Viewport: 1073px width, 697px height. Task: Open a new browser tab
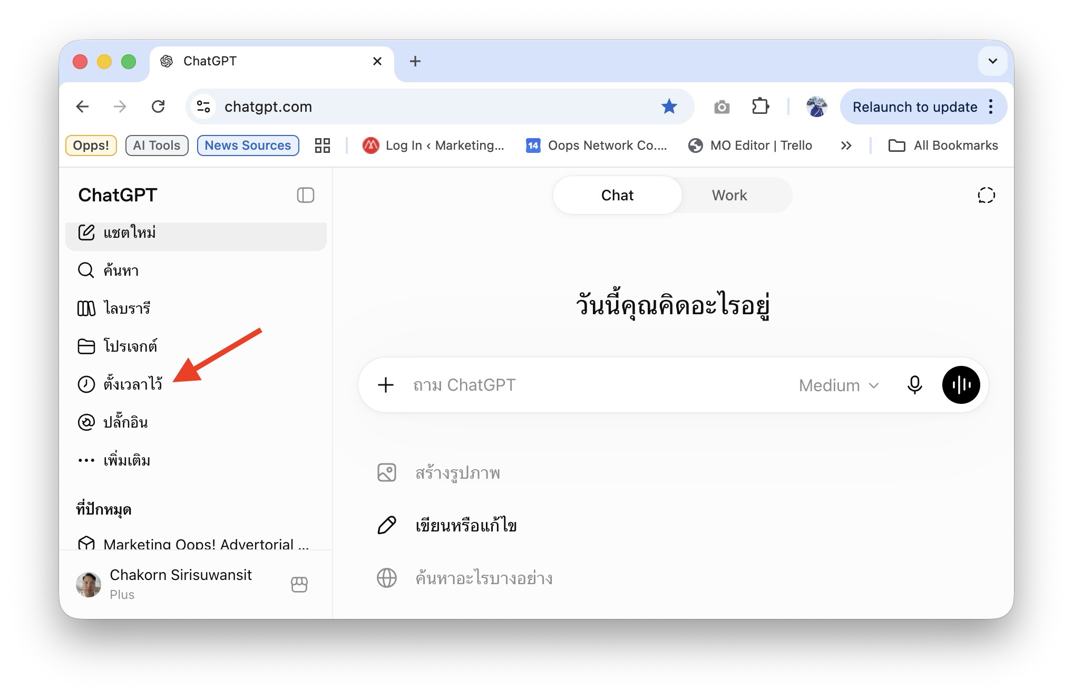coord(415,61)
